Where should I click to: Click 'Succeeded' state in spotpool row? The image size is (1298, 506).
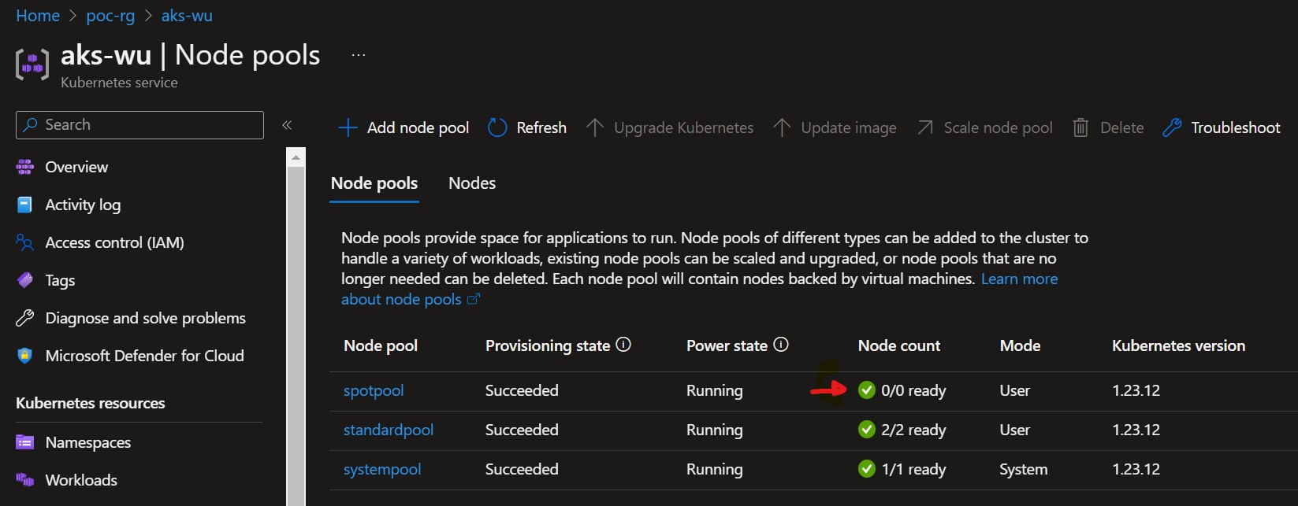[522, 391]
